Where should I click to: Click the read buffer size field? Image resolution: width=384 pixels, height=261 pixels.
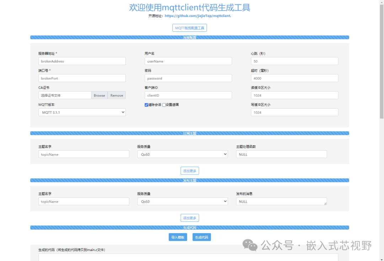click(x=295, y=95)
